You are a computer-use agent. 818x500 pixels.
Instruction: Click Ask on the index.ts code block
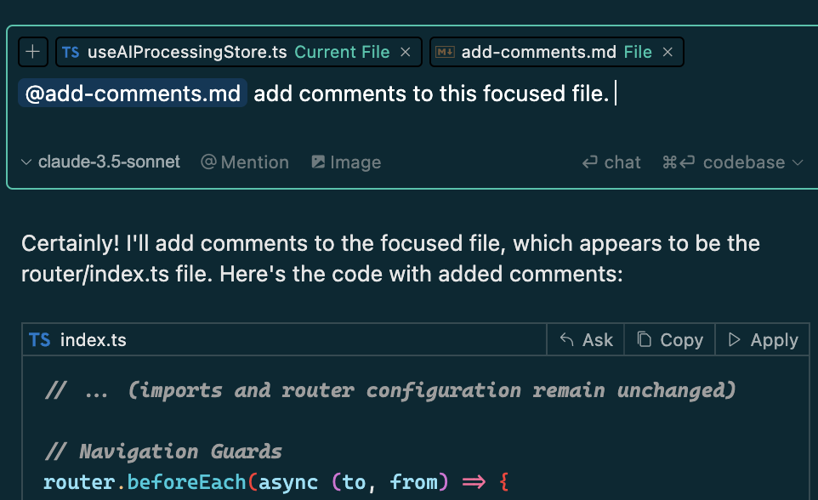pyautogui.click(x=586, y=340)
